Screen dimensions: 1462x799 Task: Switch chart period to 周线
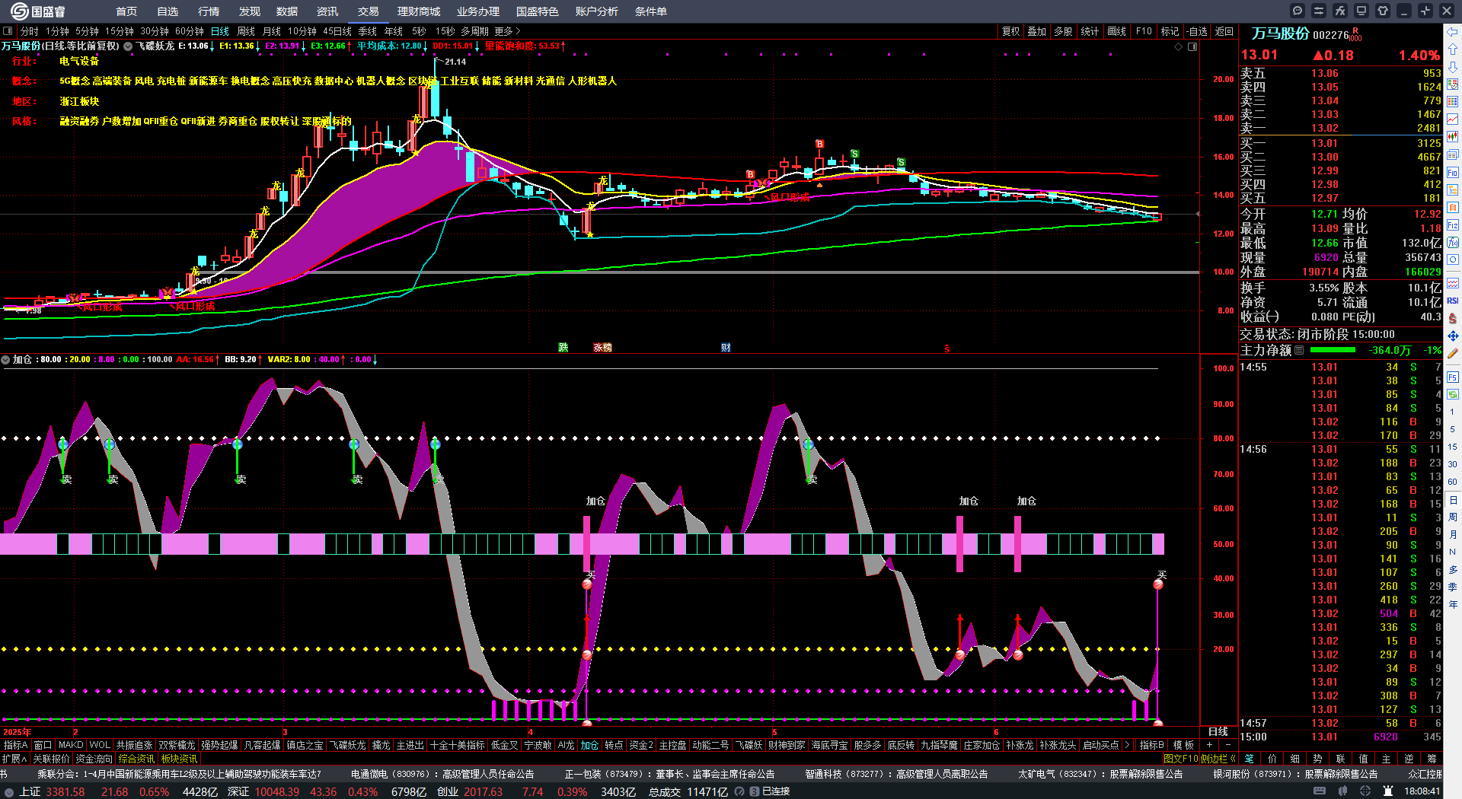[246, 31]
